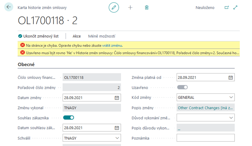This screenshot has height=146, width=252.
Task: Open calendar for Datum změny field
Action: [x=117, y=98]
